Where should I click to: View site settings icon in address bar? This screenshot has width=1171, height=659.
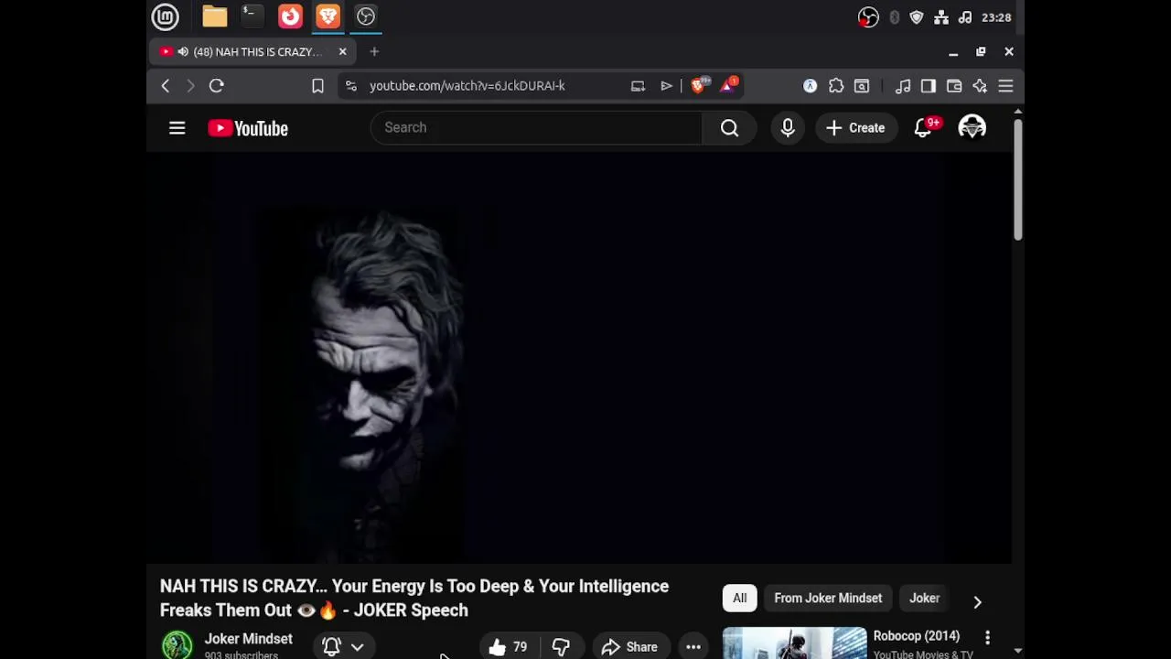tap(351, 86)
